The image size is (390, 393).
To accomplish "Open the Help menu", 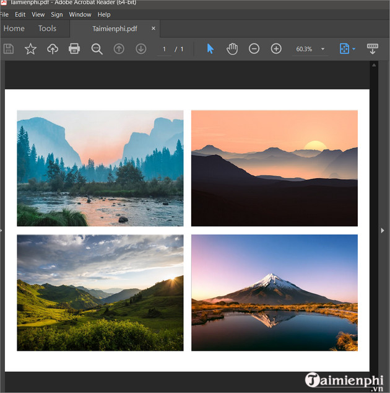I will [x=104, y=14].
